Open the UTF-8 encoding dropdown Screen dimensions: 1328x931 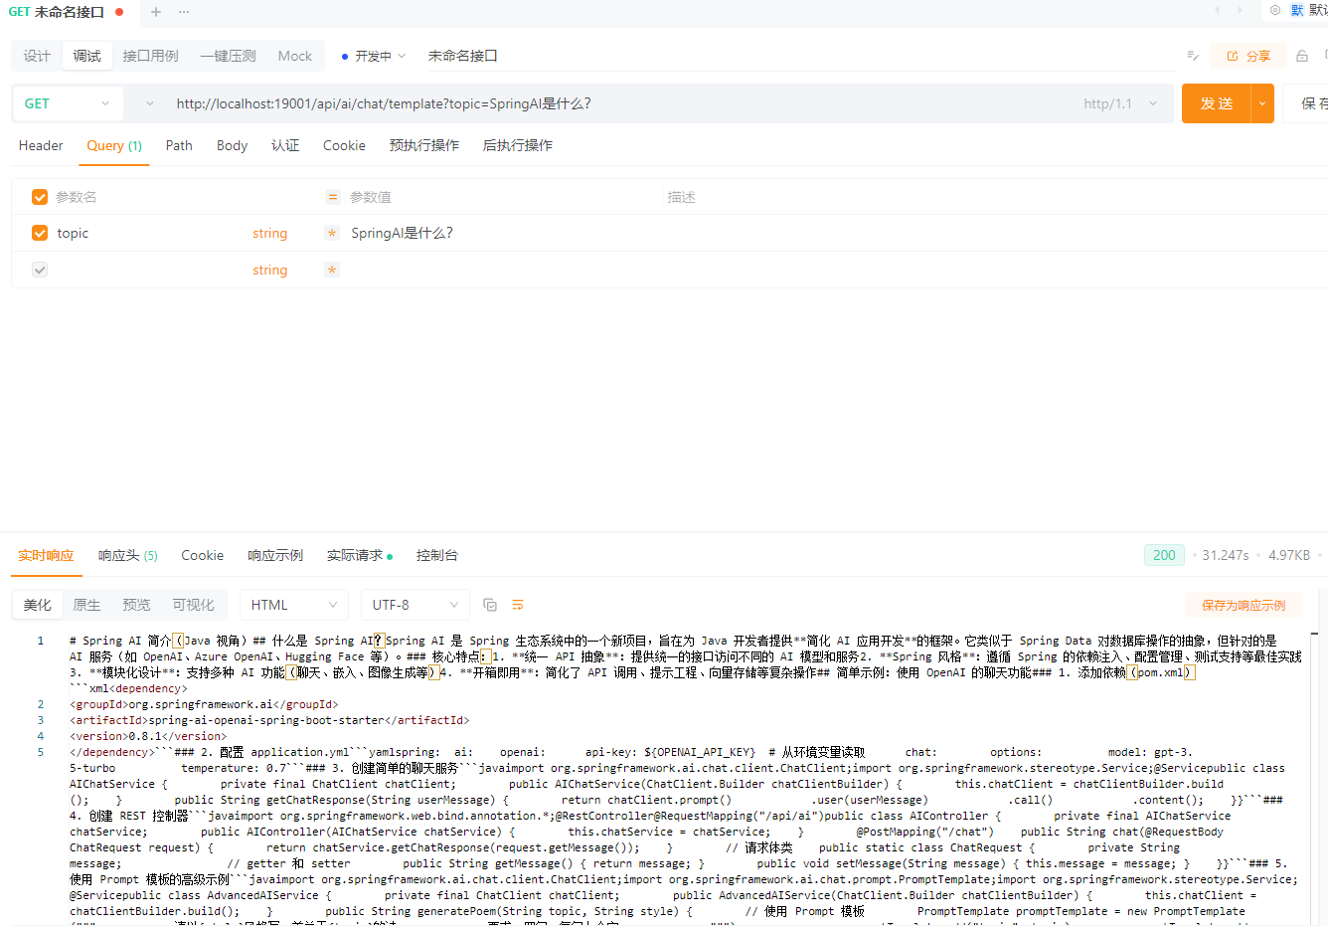415,605
